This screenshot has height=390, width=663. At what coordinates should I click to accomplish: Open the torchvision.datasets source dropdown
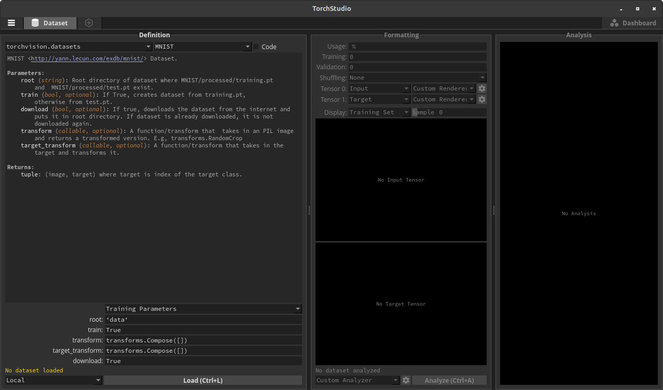[x=148, y=46]
